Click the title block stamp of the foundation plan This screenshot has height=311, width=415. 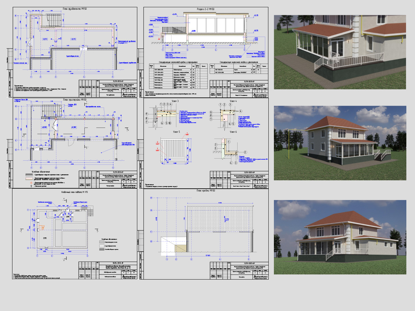click(x=108, y=88)
